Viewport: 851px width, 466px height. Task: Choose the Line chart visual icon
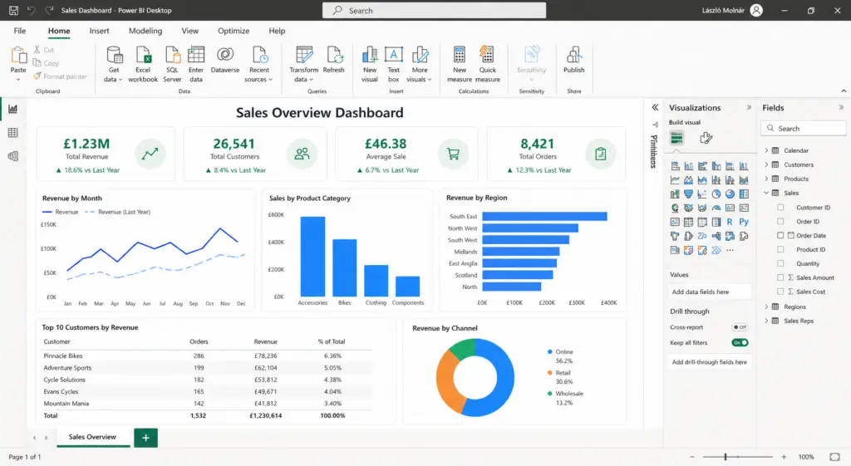point(675,179)
